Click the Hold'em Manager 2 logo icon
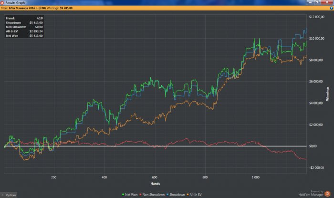 (327, 194)
